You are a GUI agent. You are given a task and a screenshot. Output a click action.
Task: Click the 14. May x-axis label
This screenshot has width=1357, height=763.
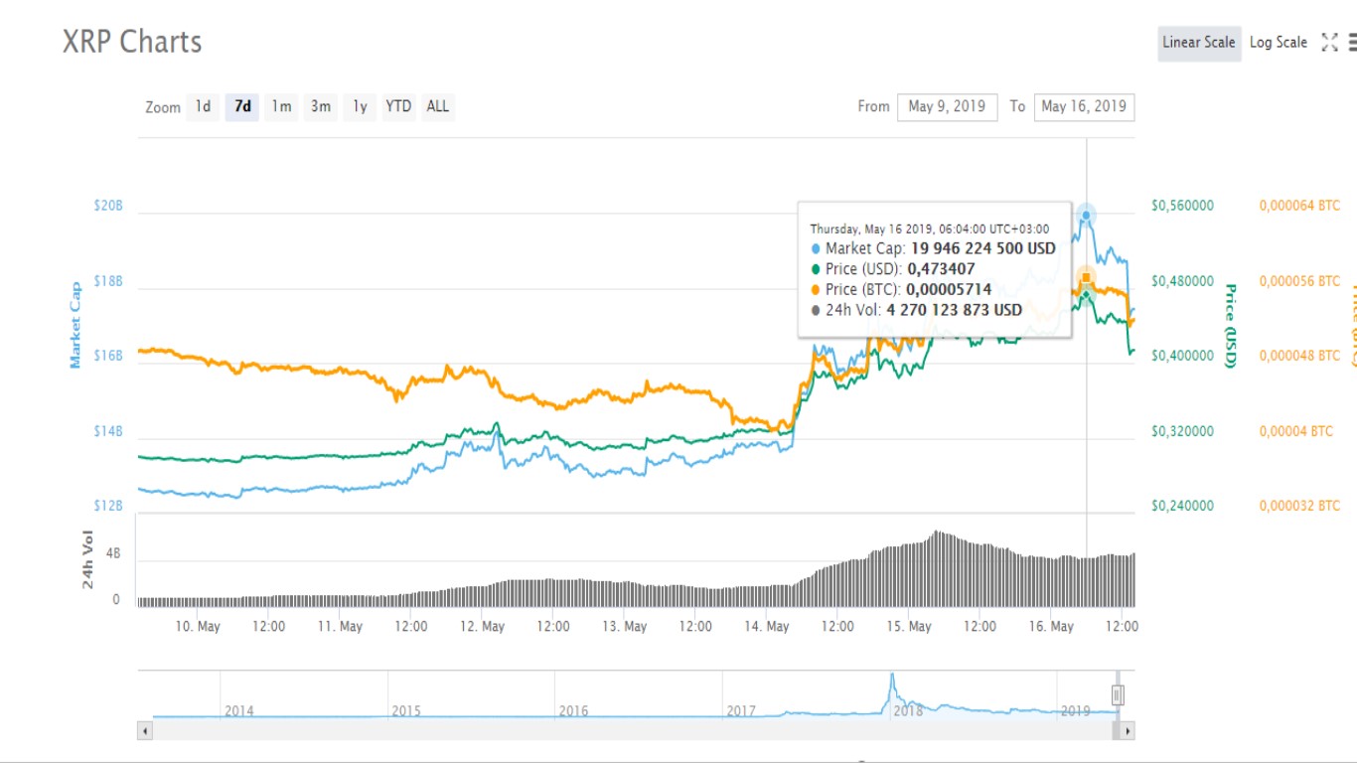click(x=767, y=626)
